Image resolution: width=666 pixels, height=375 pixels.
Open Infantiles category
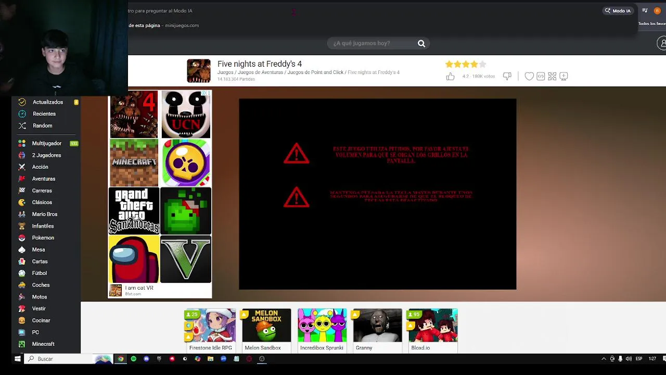tap(43, 226)
